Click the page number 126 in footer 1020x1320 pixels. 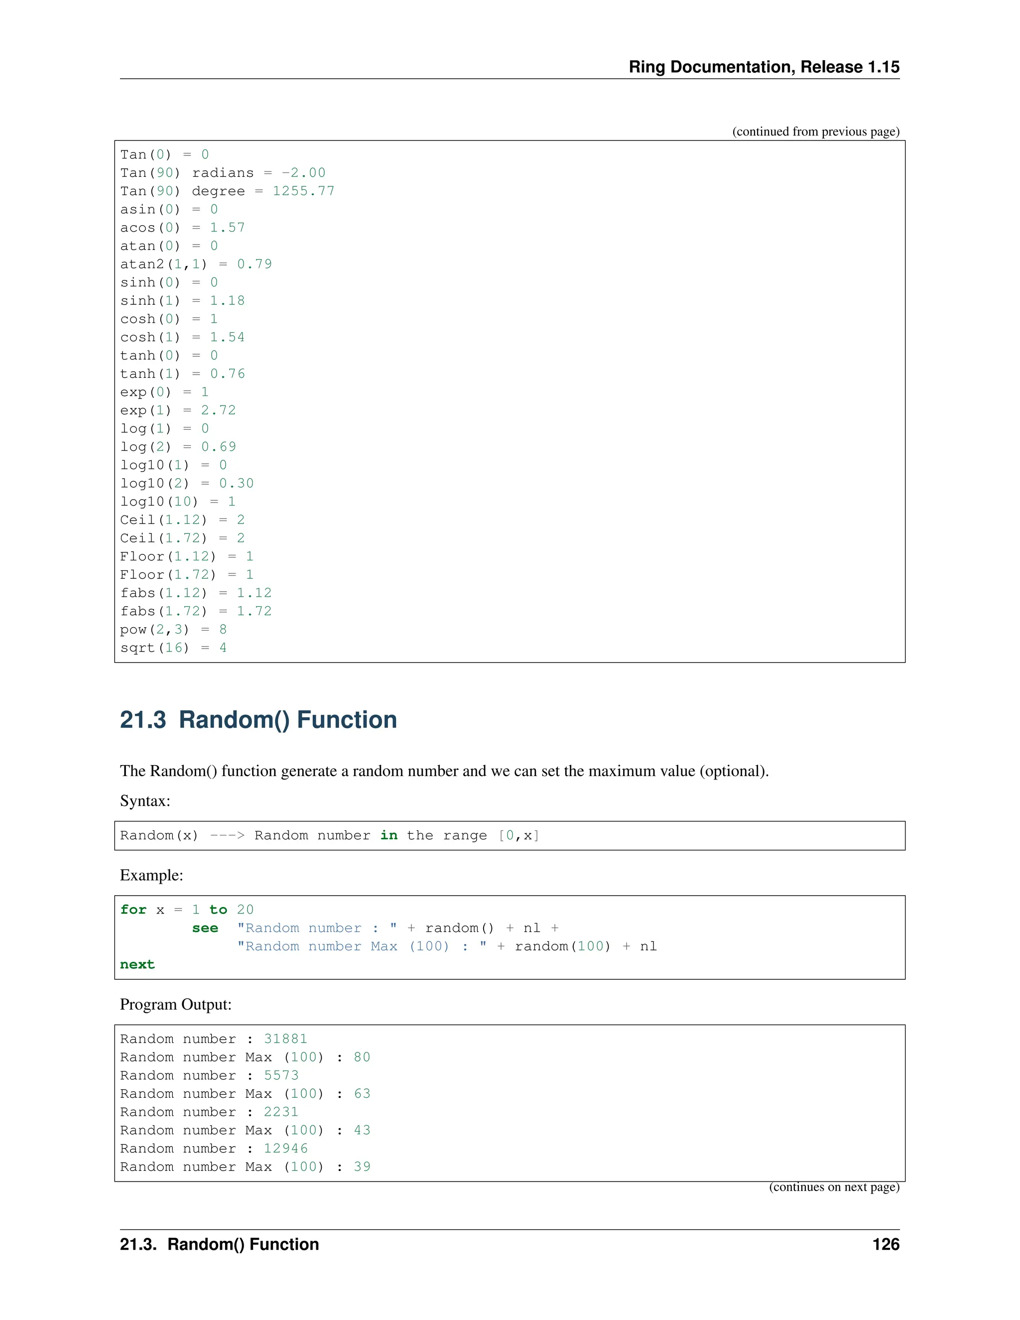[x=885, y=1244]
